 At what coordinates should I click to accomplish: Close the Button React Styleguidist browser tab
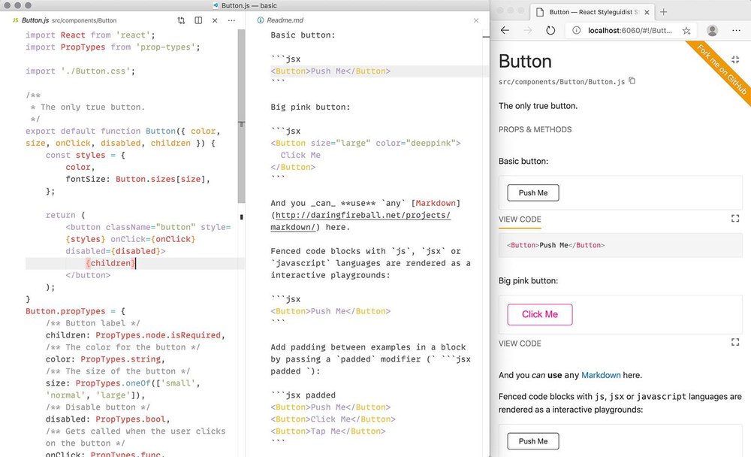click(x=647, y=12)
